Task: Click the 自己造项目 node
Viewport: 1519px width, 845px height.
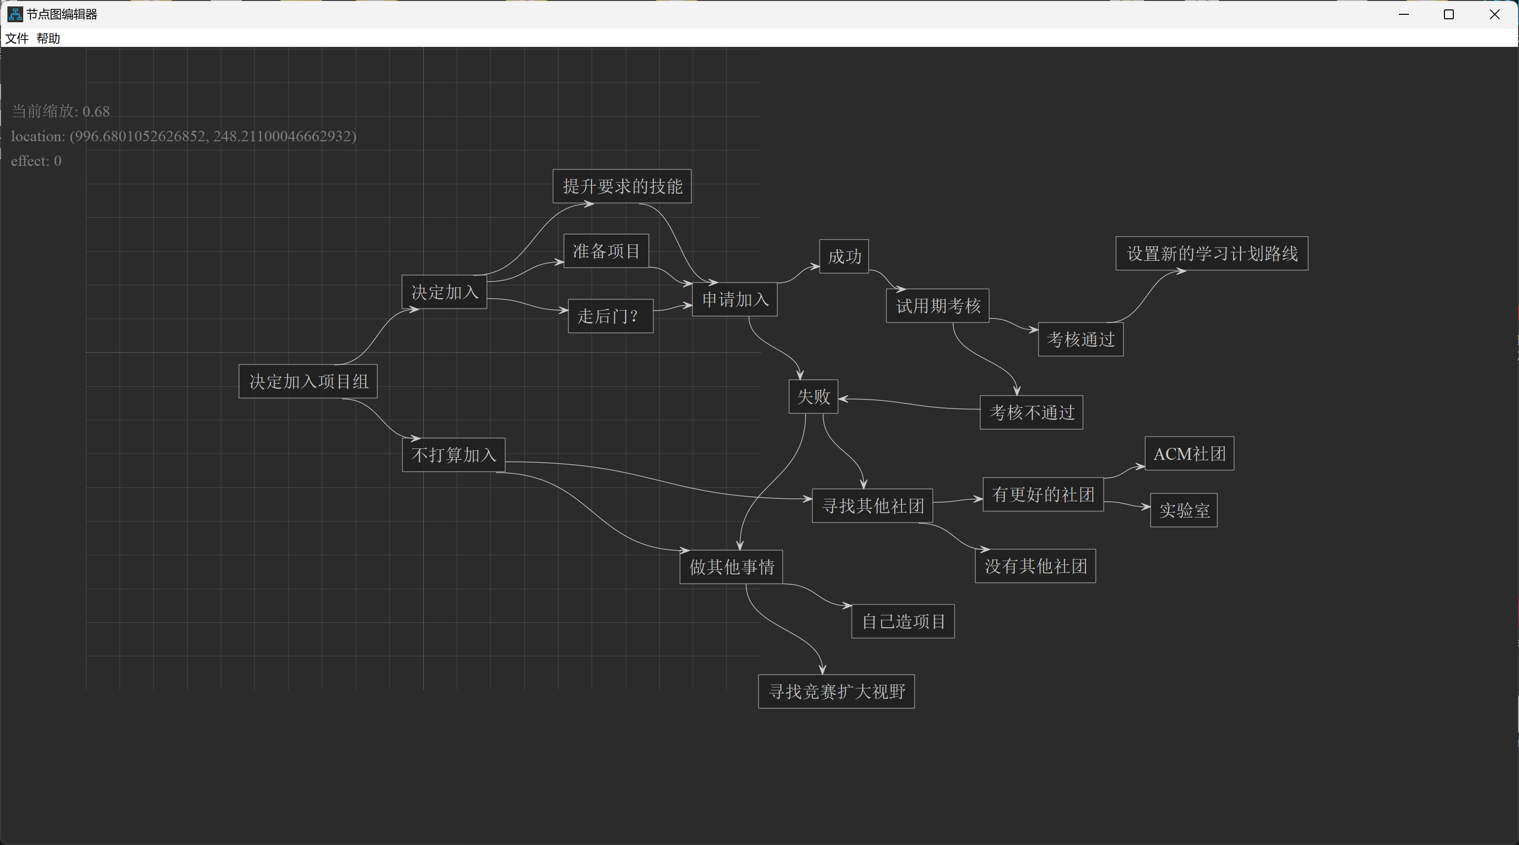Action: tap(903, 621)
